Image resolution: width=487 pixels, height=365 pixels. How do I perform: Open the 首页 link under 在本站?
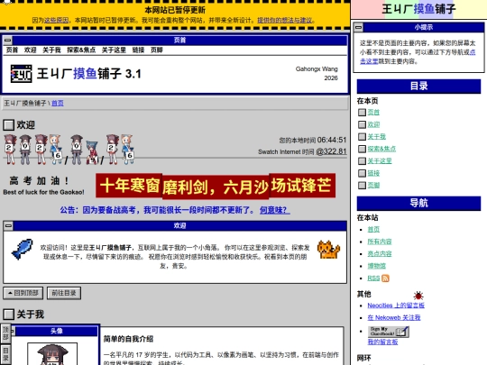point(373,230)
